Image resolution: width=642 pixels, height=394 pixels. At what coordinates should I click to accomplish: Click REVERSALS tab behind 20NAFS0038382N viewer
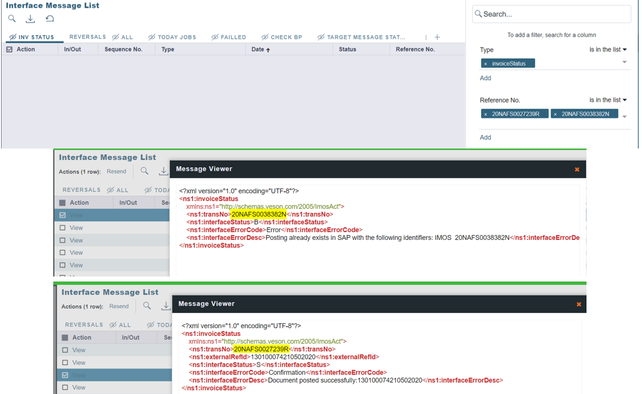coord(82,190)
